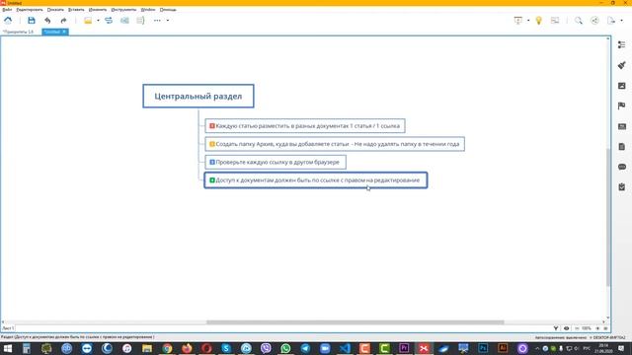Image resolution: width=632 pixels, height=355 pixels.
Task: Open Google Chrome from the taskbar
Action: pyautogui.click(x=167, y=348)
